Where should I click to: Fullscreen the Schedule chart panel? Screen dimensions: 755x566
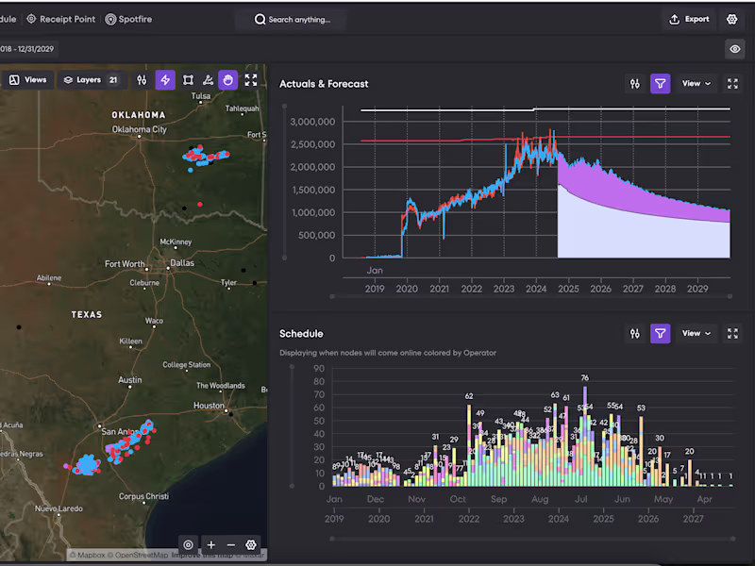click(x=732, y=334)
